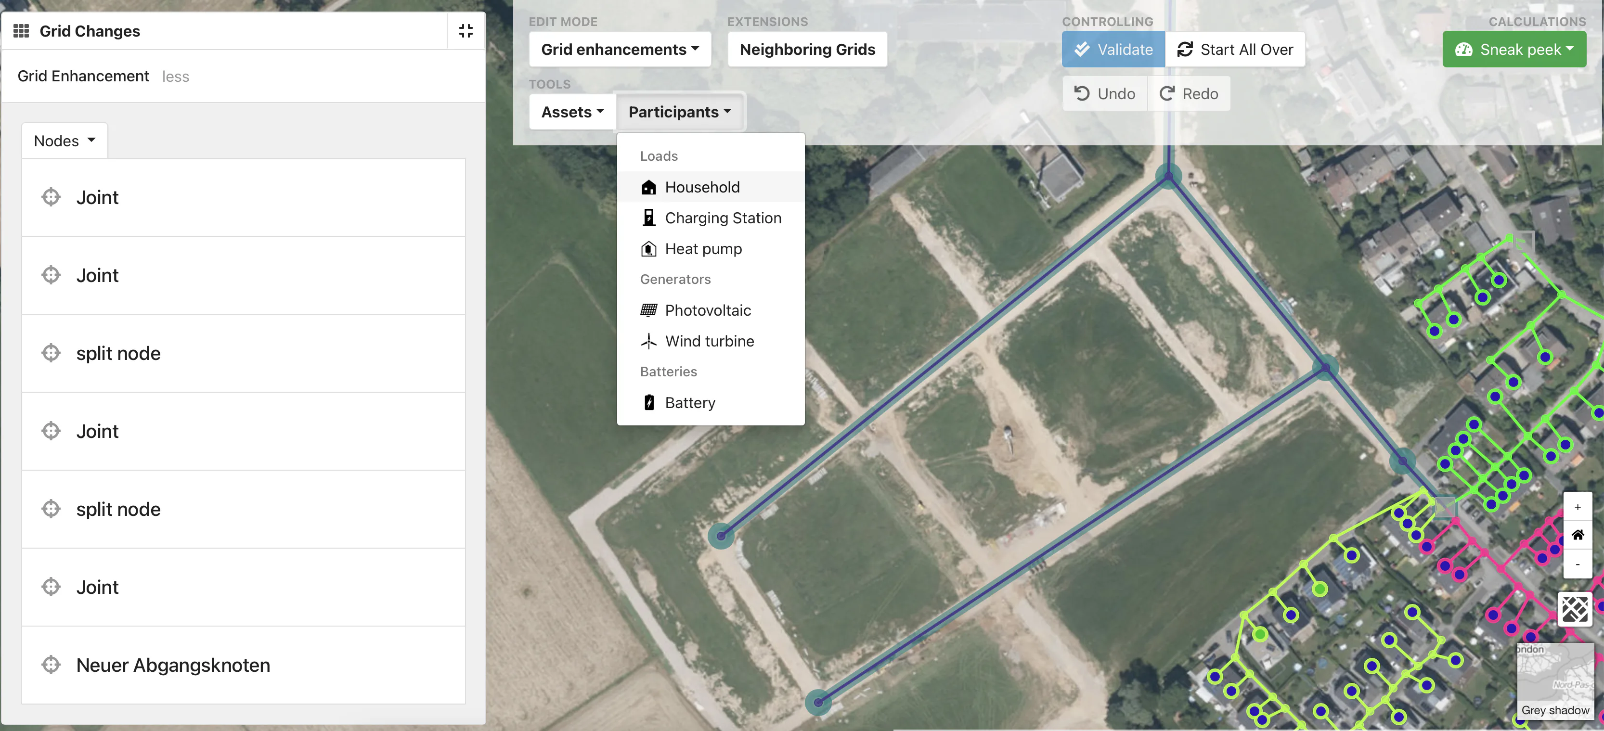Open the Assets tools dropdown
The height and width of the screenshot is (731, 1604).
tap(572, 112)
